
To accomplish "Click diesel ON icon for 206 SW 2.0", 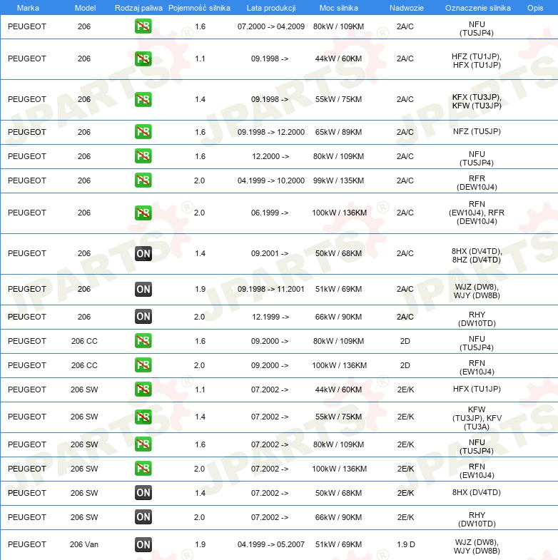I will click(x=143, y=517).
